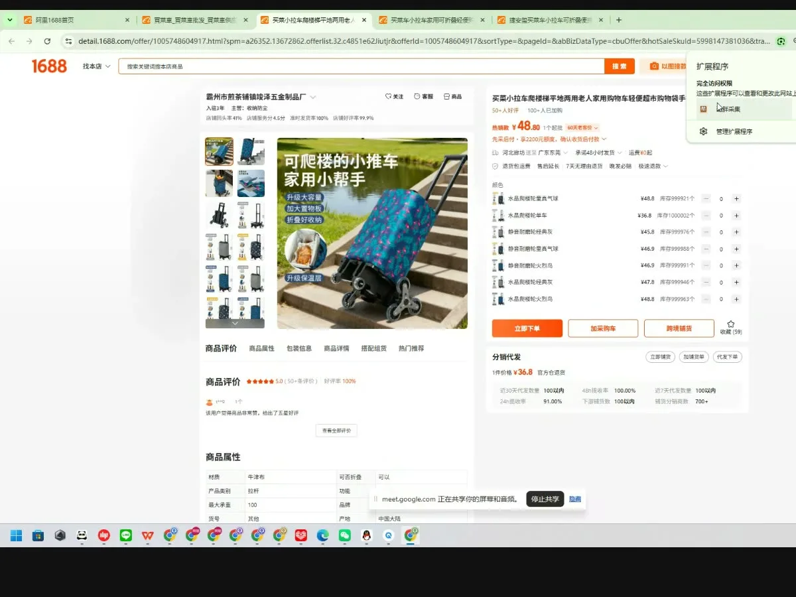
Task: Increase quantity for 静音耐磨轮童真气球
Action: pyautogui.click(x=736, y=249)
